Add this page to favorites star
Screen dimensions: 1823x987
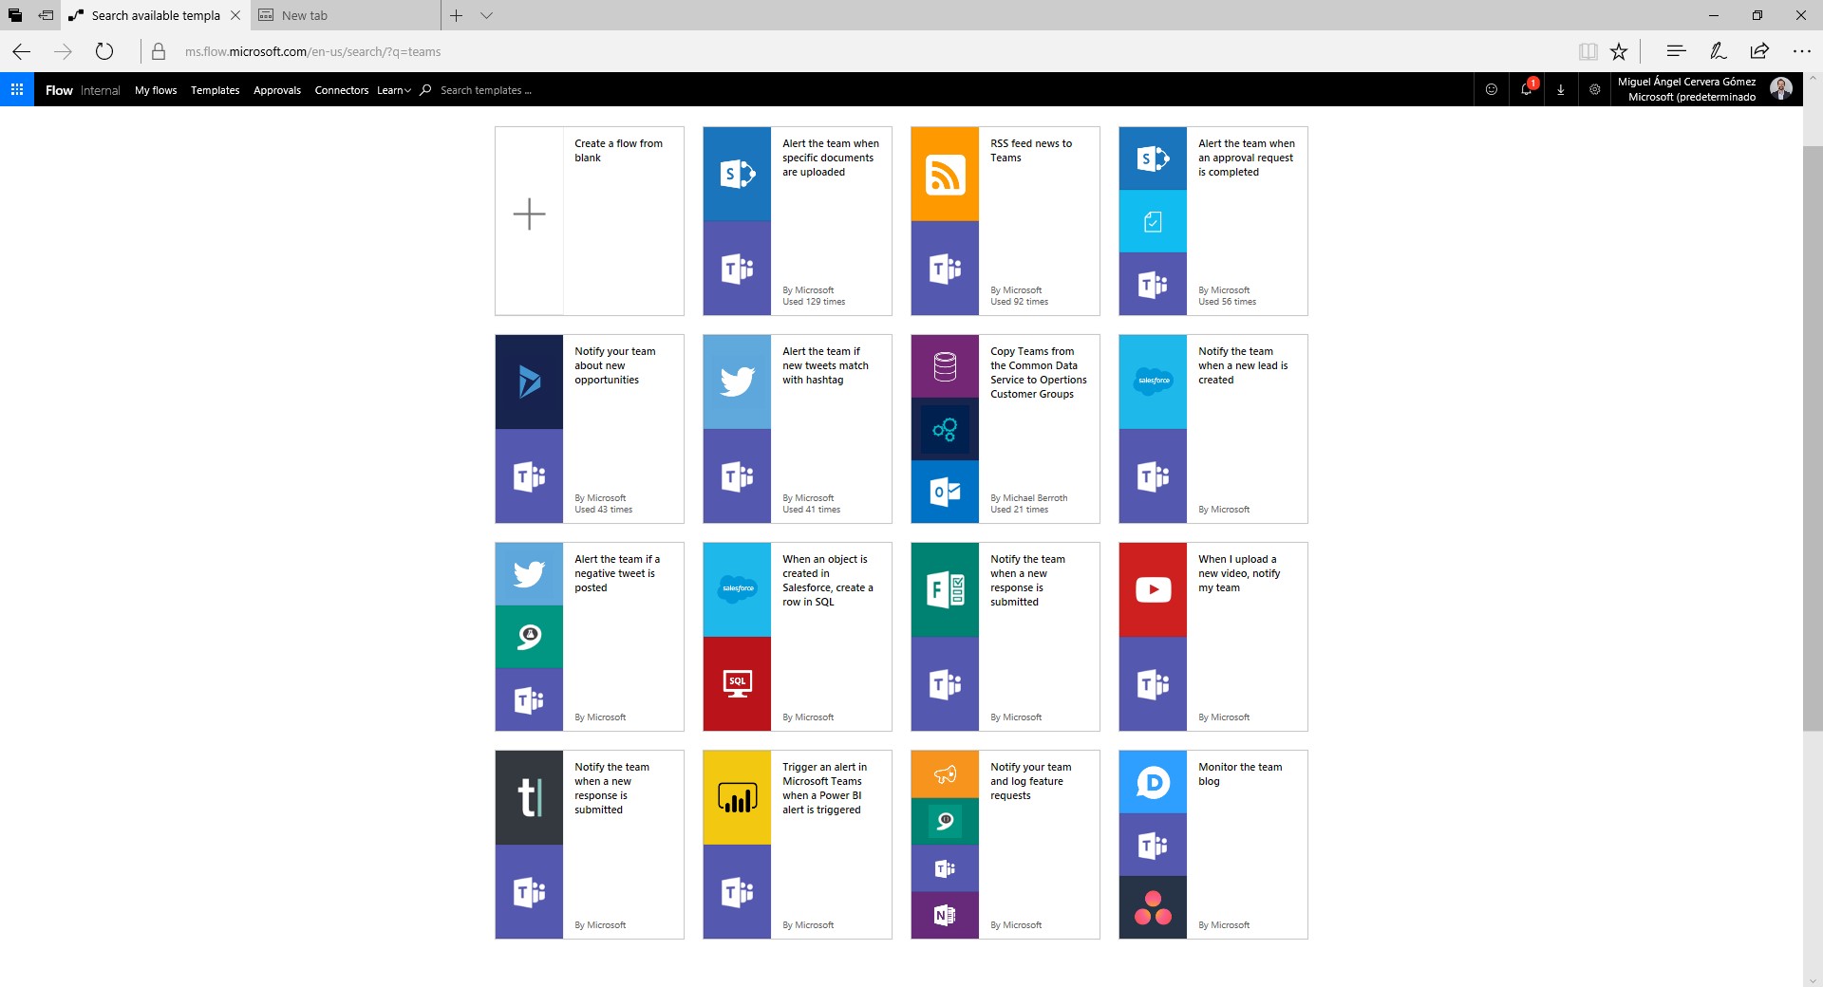tap(1619, 51)
